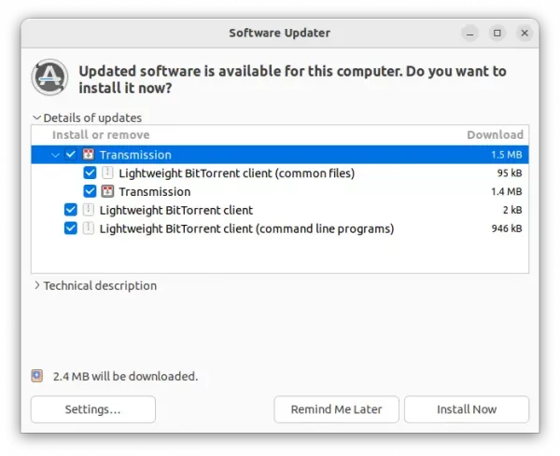560x456 pixels.
Task: Click the Transmission group app icon
Action: [89, 155]
